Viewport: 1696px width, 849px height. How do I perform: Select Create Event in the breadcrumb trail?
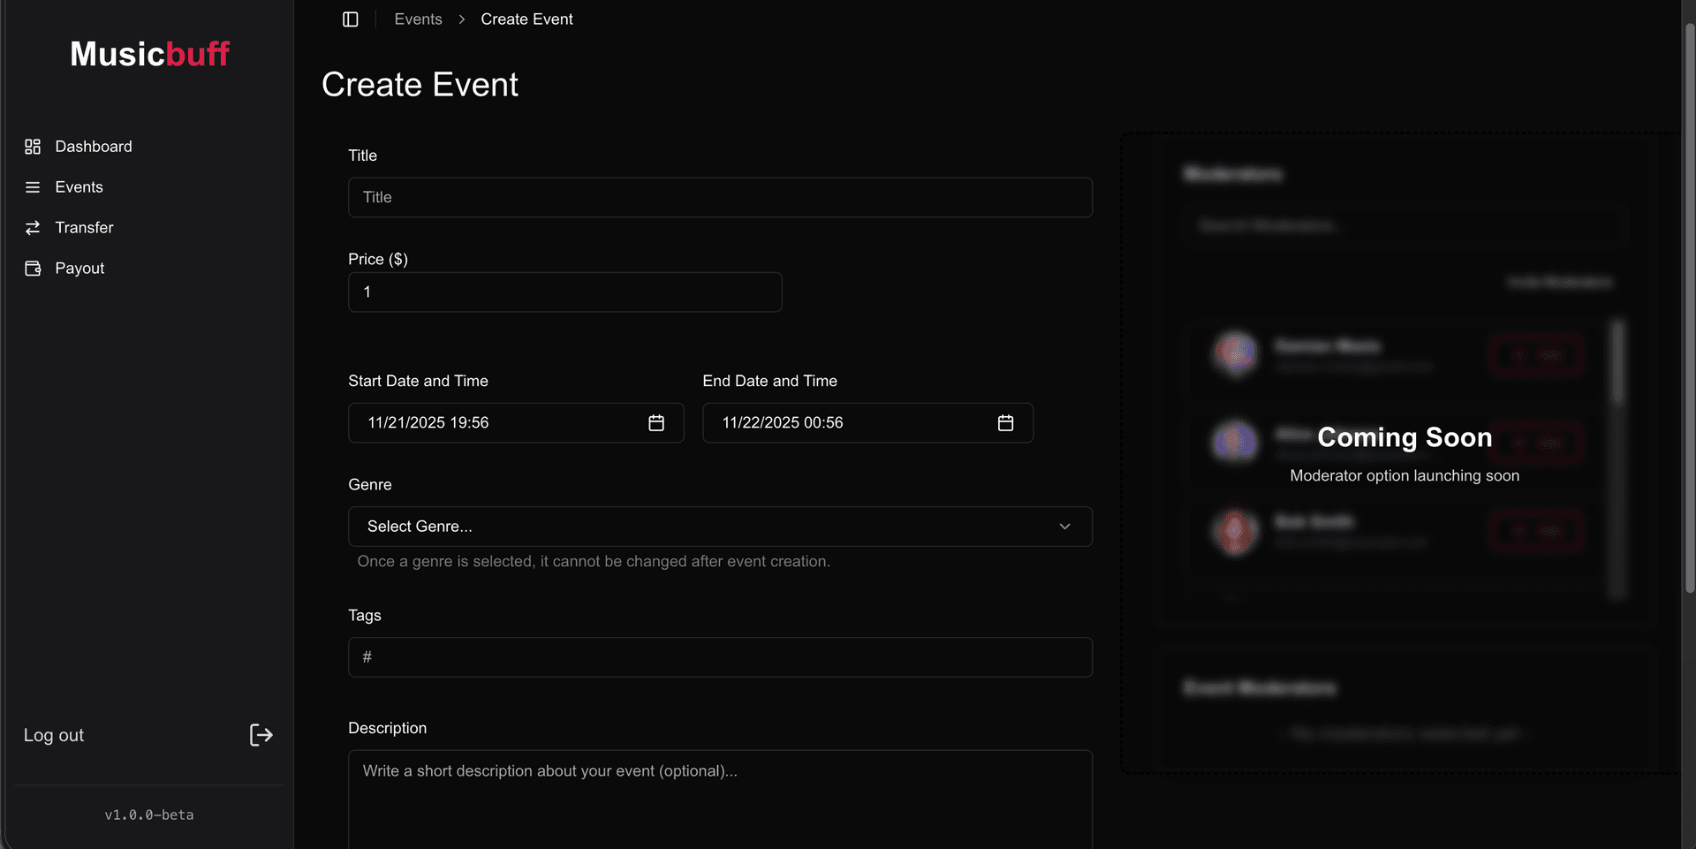coord(526,19)
